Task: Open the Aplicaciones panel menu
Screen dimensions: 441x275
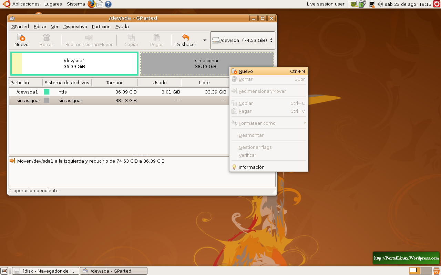Action: click(x=26, y=4)
